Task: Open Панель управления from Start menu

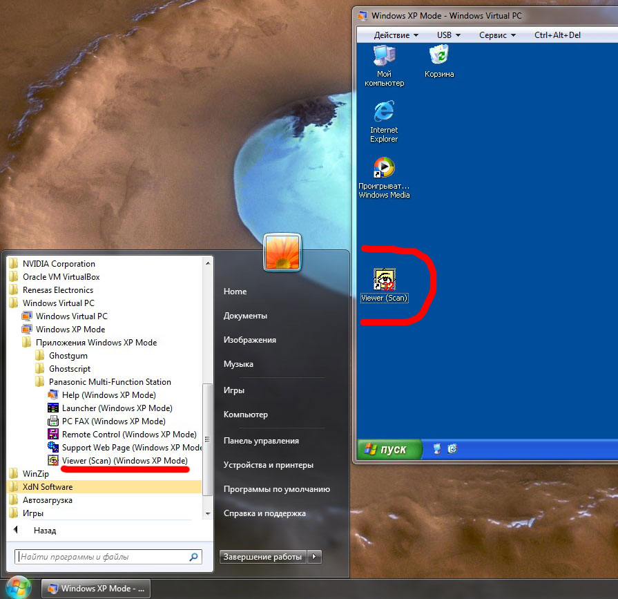Action: [261, 441]
